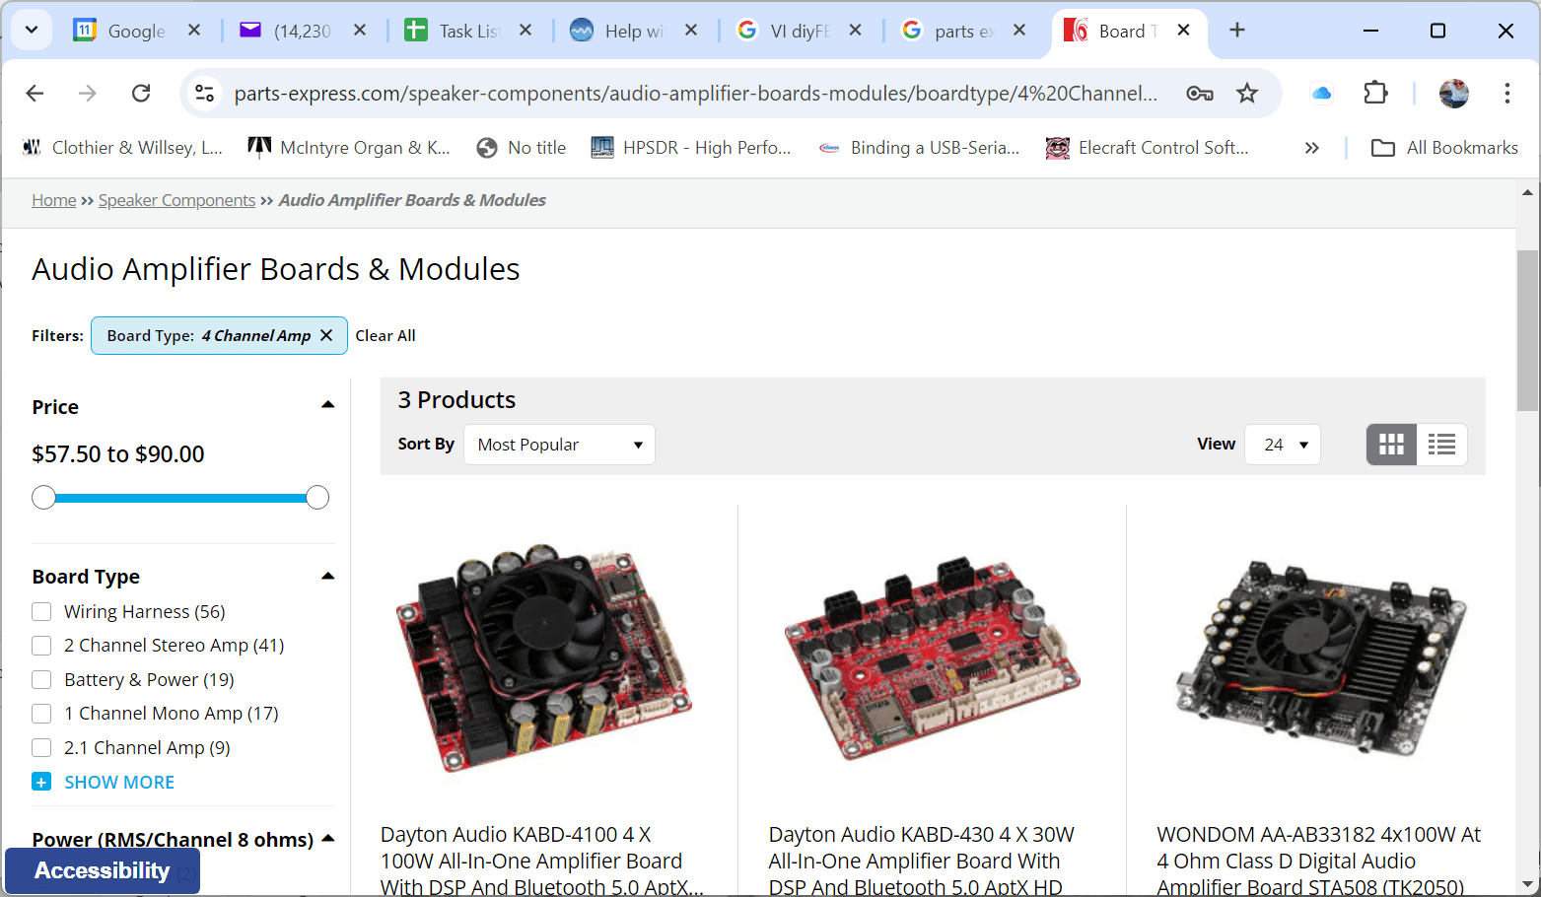Screen dimensions: 1541x897
Task: View the KABD-430 amplifier board image
Action: click(933, 657)
